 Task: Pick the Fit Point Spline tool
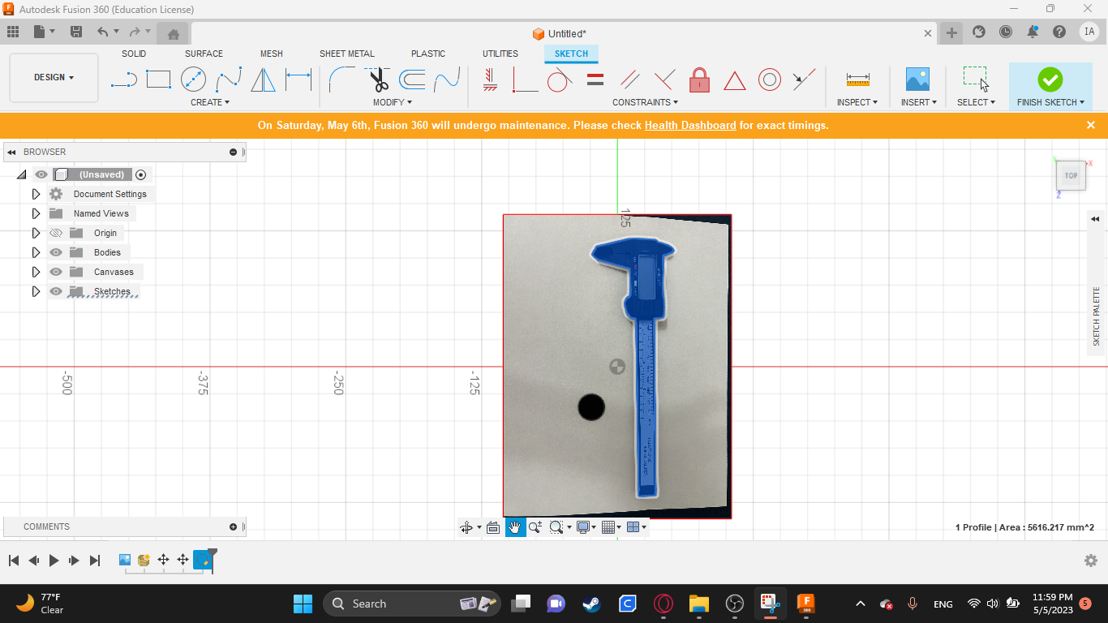point(229,79)
